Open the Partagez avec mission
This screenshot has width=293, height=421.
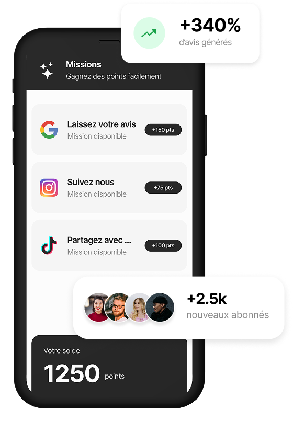click(109, 245)
